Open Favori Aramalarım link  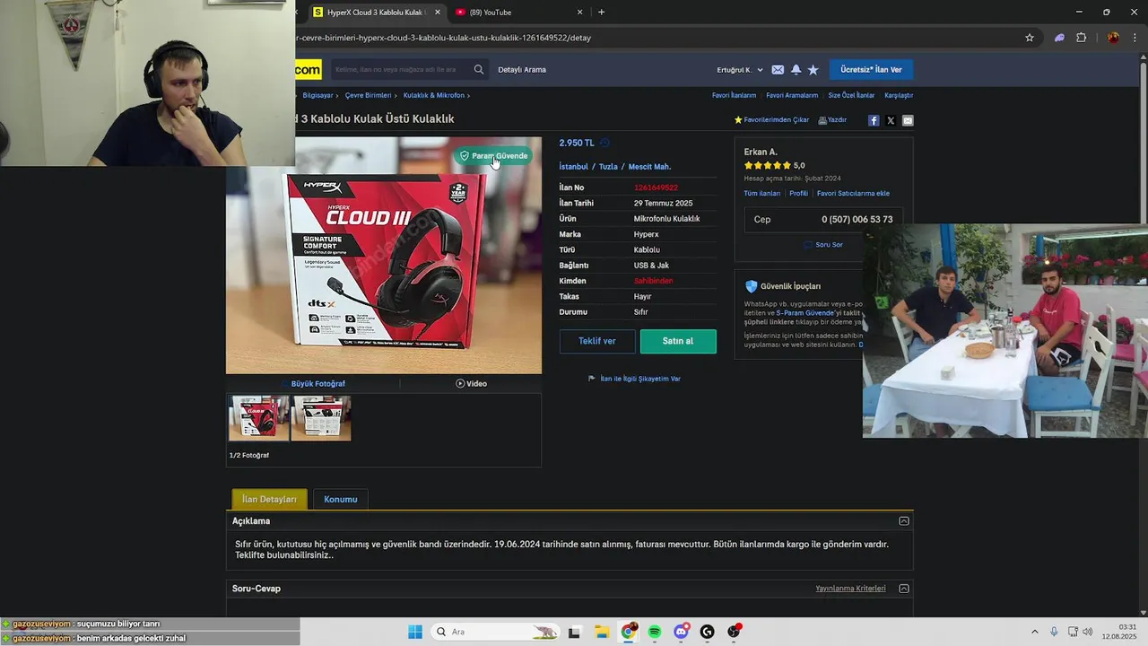792,95
